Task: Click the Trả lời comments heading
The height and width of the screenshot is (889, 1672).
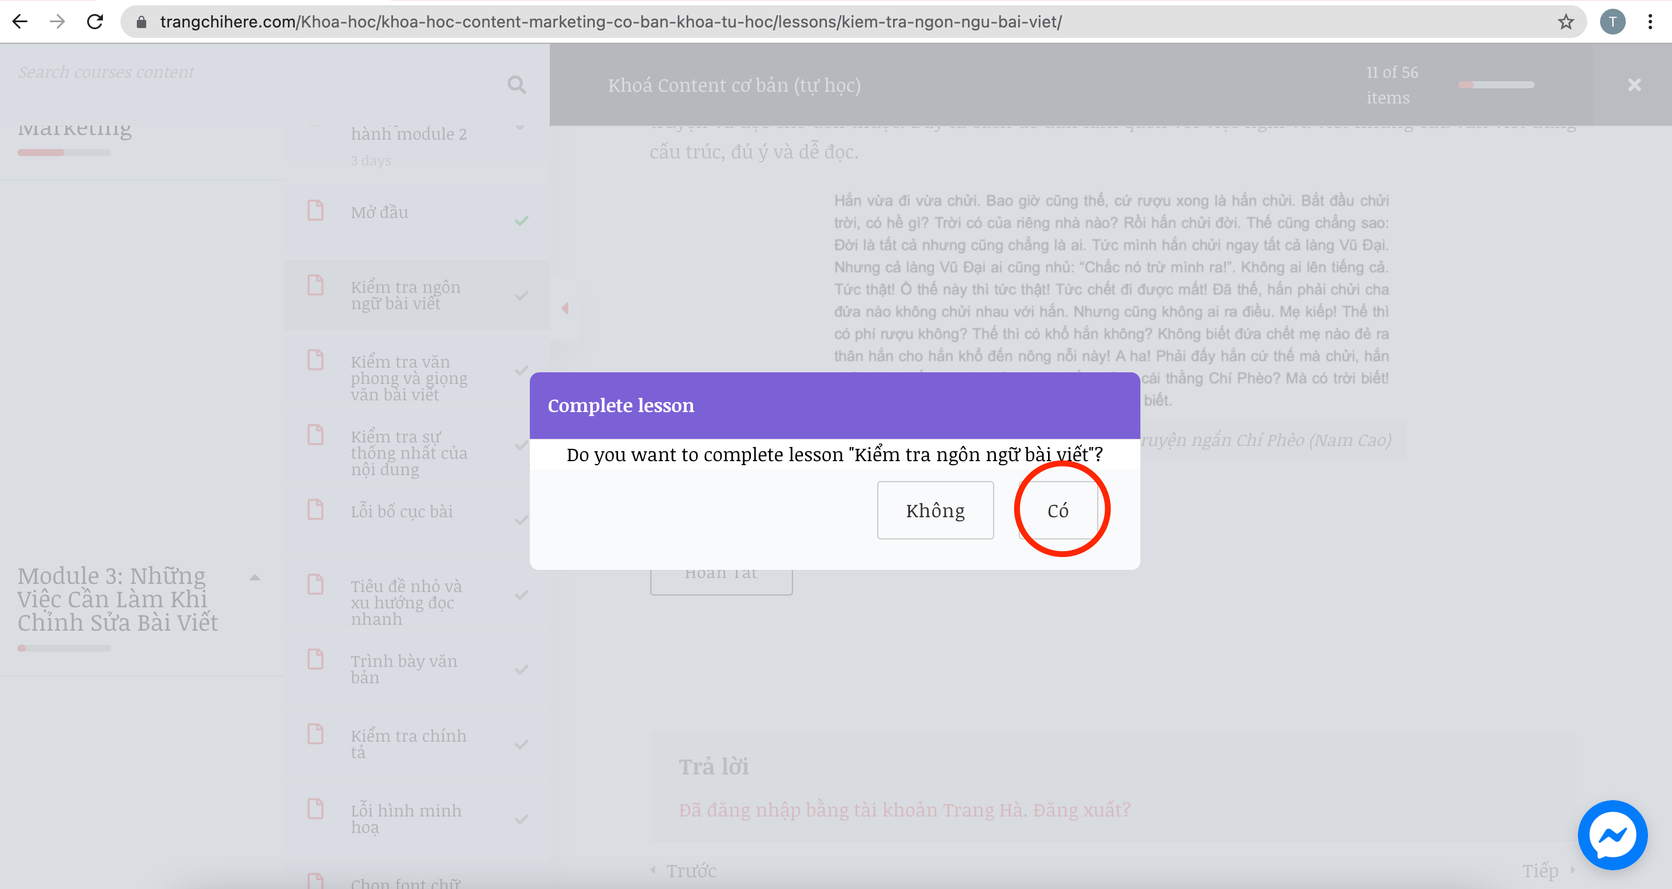Action: pos(713,766)
